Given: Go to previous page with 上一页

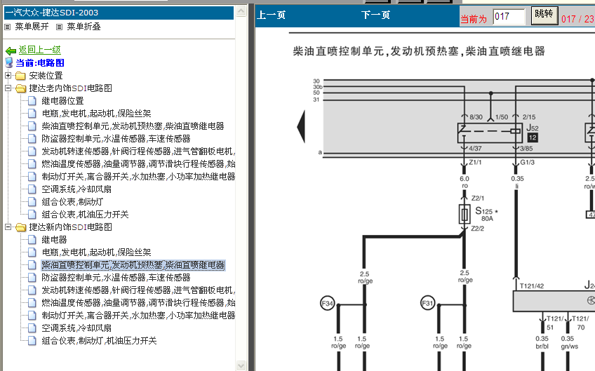Looking at the screenshot, I should [272, 15].
